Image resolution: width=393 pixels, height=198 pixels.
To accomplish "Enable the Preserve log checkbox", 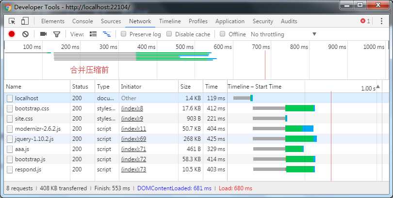I will pyautogui.click(x=123, y=34).
